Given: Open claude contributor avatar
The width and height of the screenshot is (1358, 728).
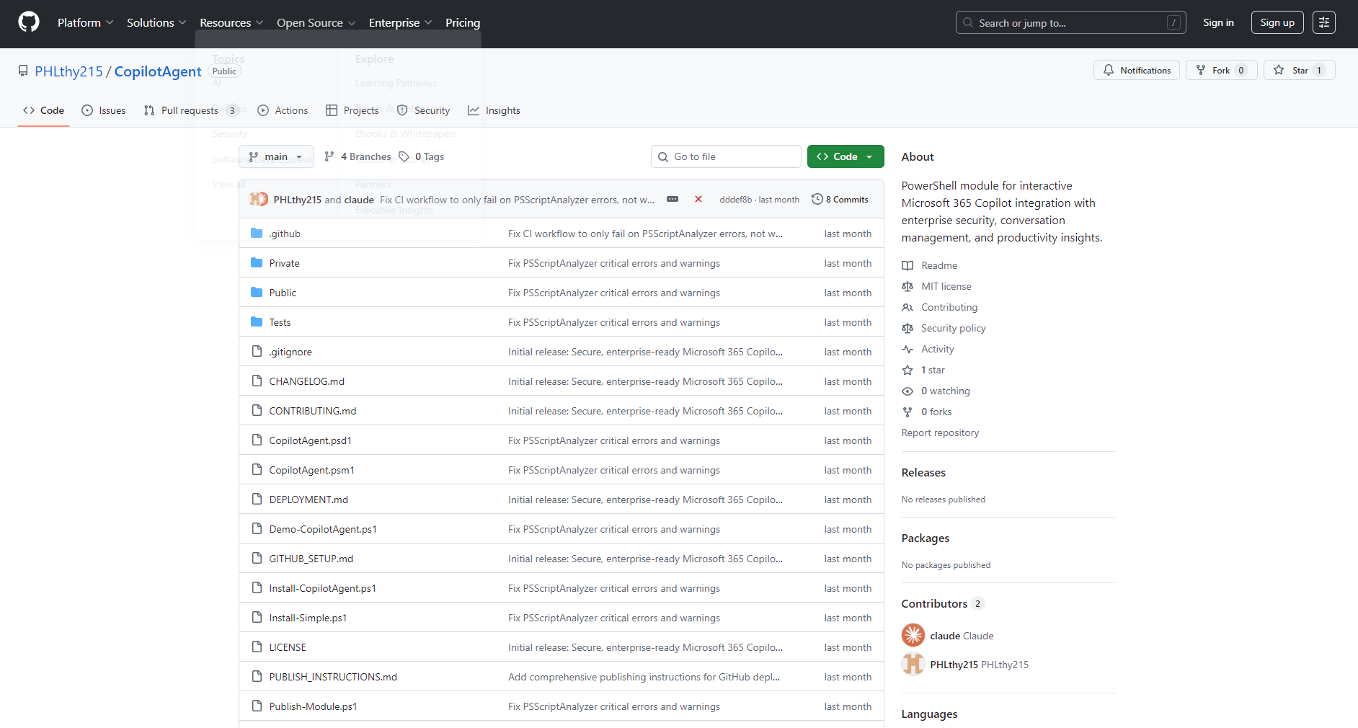Looking at the screenshot, I should 913,635.
